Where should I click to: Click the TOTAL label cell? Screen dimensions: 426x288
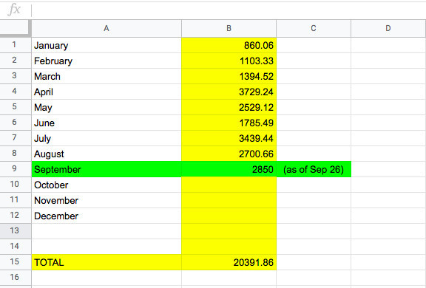106,262
